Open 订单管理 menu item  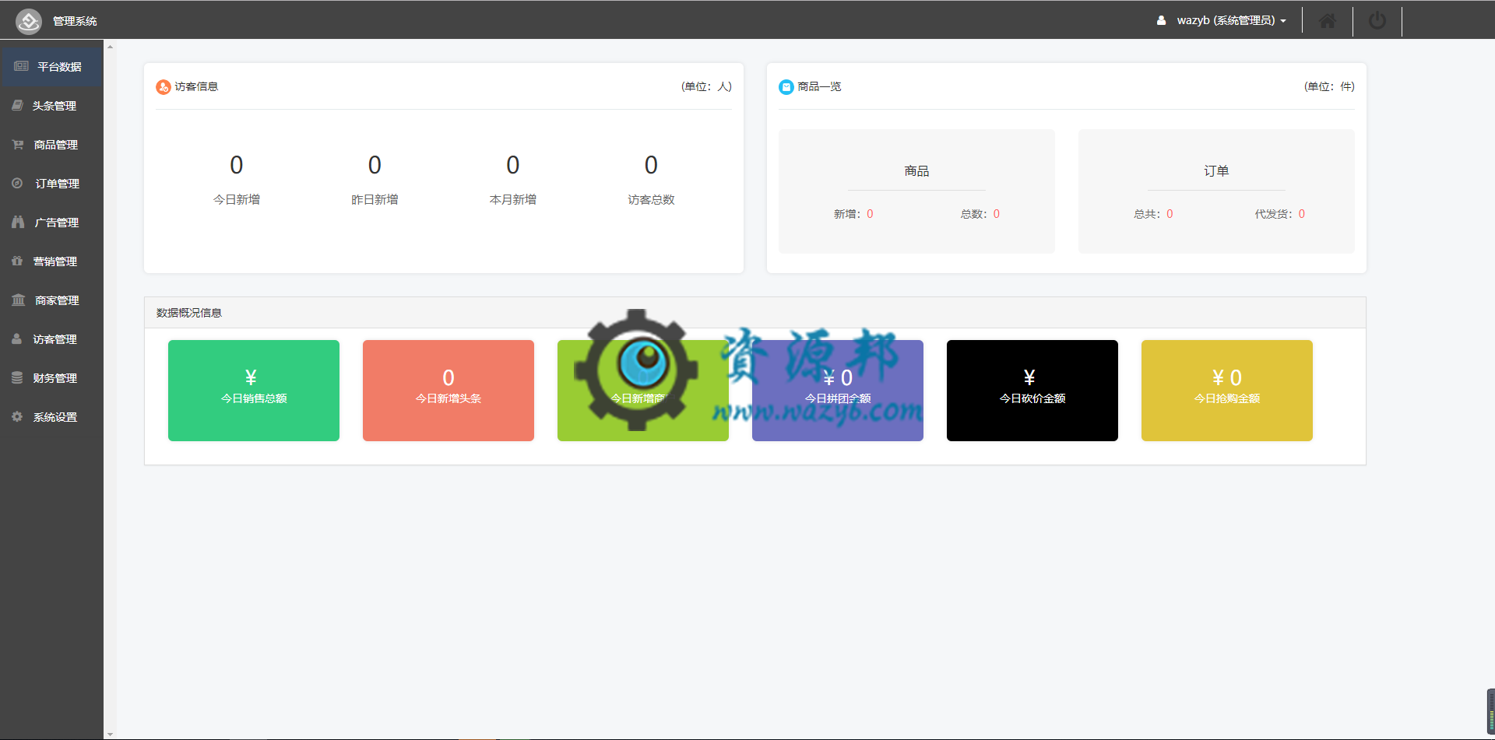(x=51, y=184)
